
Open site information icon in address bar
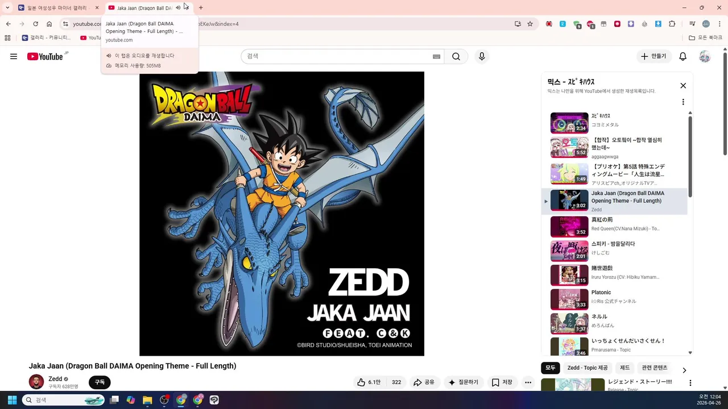click(65, 24)
